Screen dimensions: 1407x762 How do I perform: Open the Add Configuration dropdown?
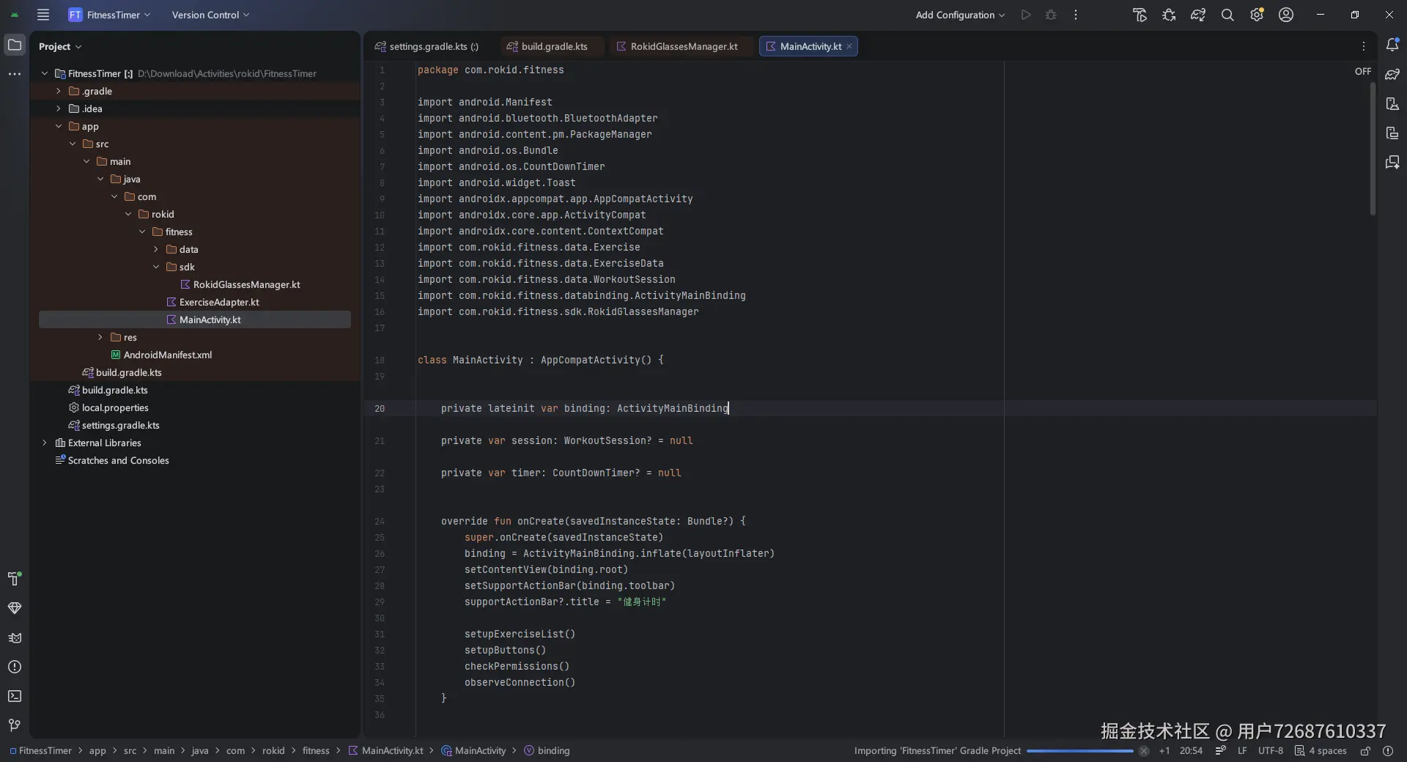960,15
